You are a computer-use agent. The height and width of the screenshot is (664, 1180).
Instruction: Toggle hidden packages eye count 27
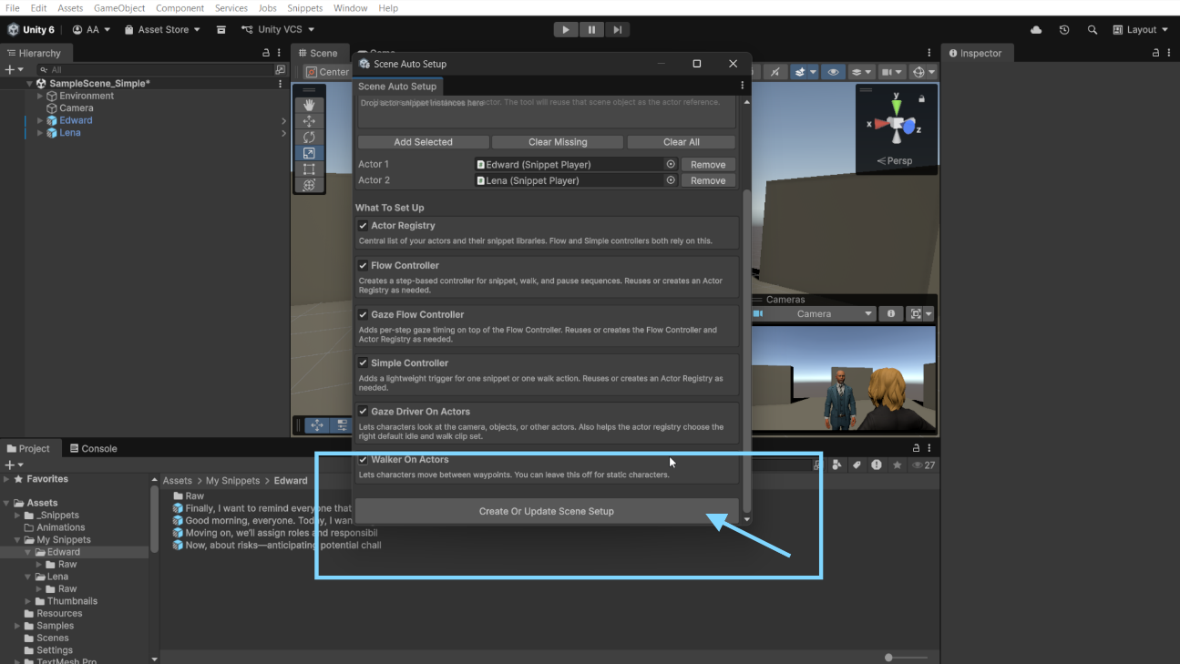click(x=923, y=465)
